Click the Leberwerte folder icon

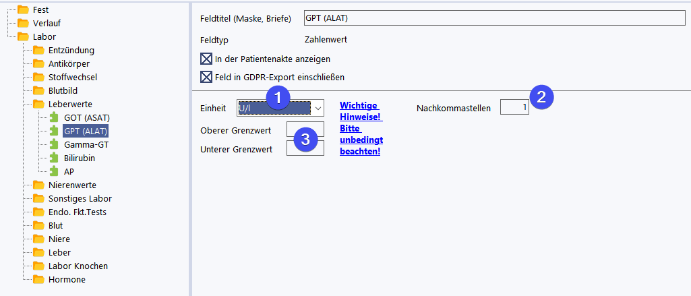(38, 104)
